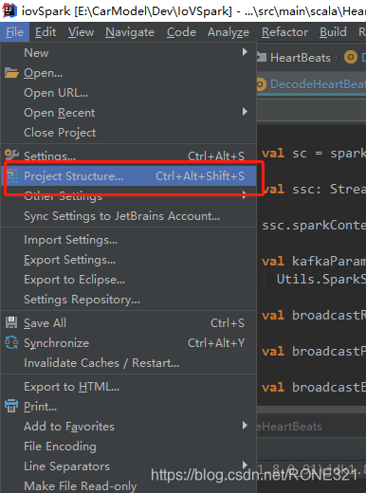Click the IntelliJ IDEA app logo
The image size is (366, 493).
[9, 10]
